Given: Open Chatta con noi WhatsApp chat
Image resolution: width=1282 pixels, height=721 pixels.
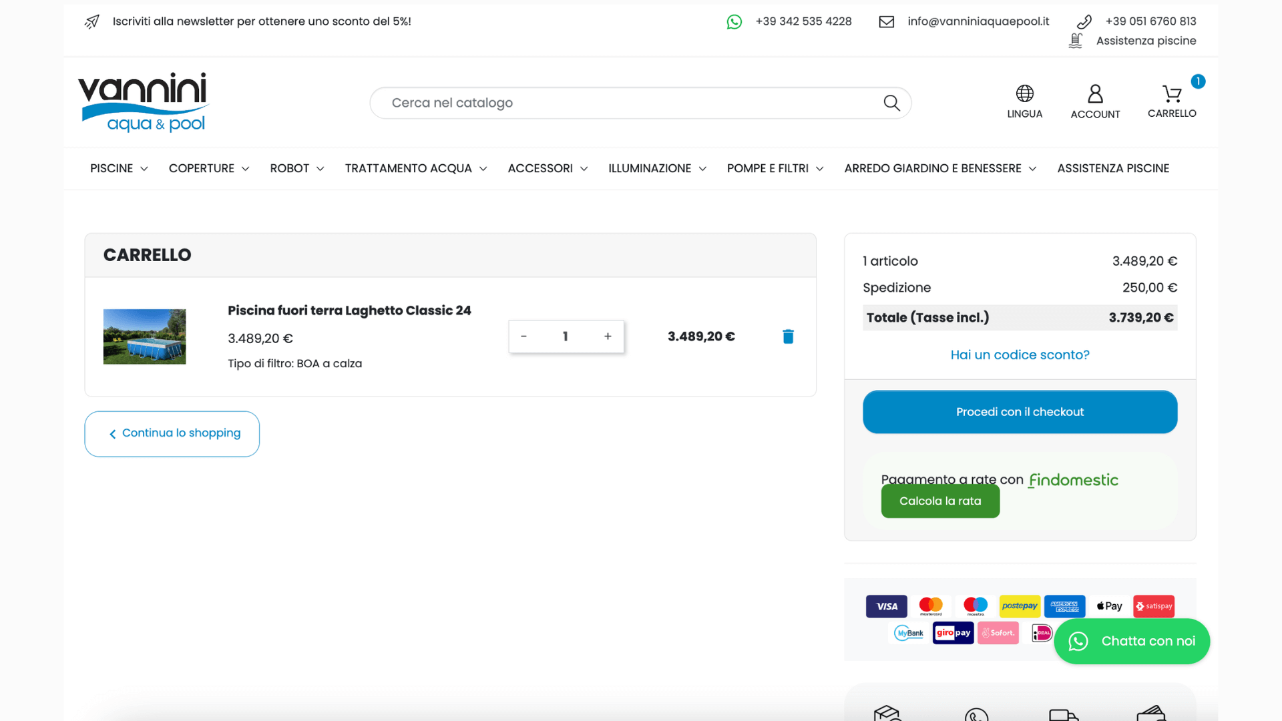Looking at the screenshot, I should pos(1132,641).
